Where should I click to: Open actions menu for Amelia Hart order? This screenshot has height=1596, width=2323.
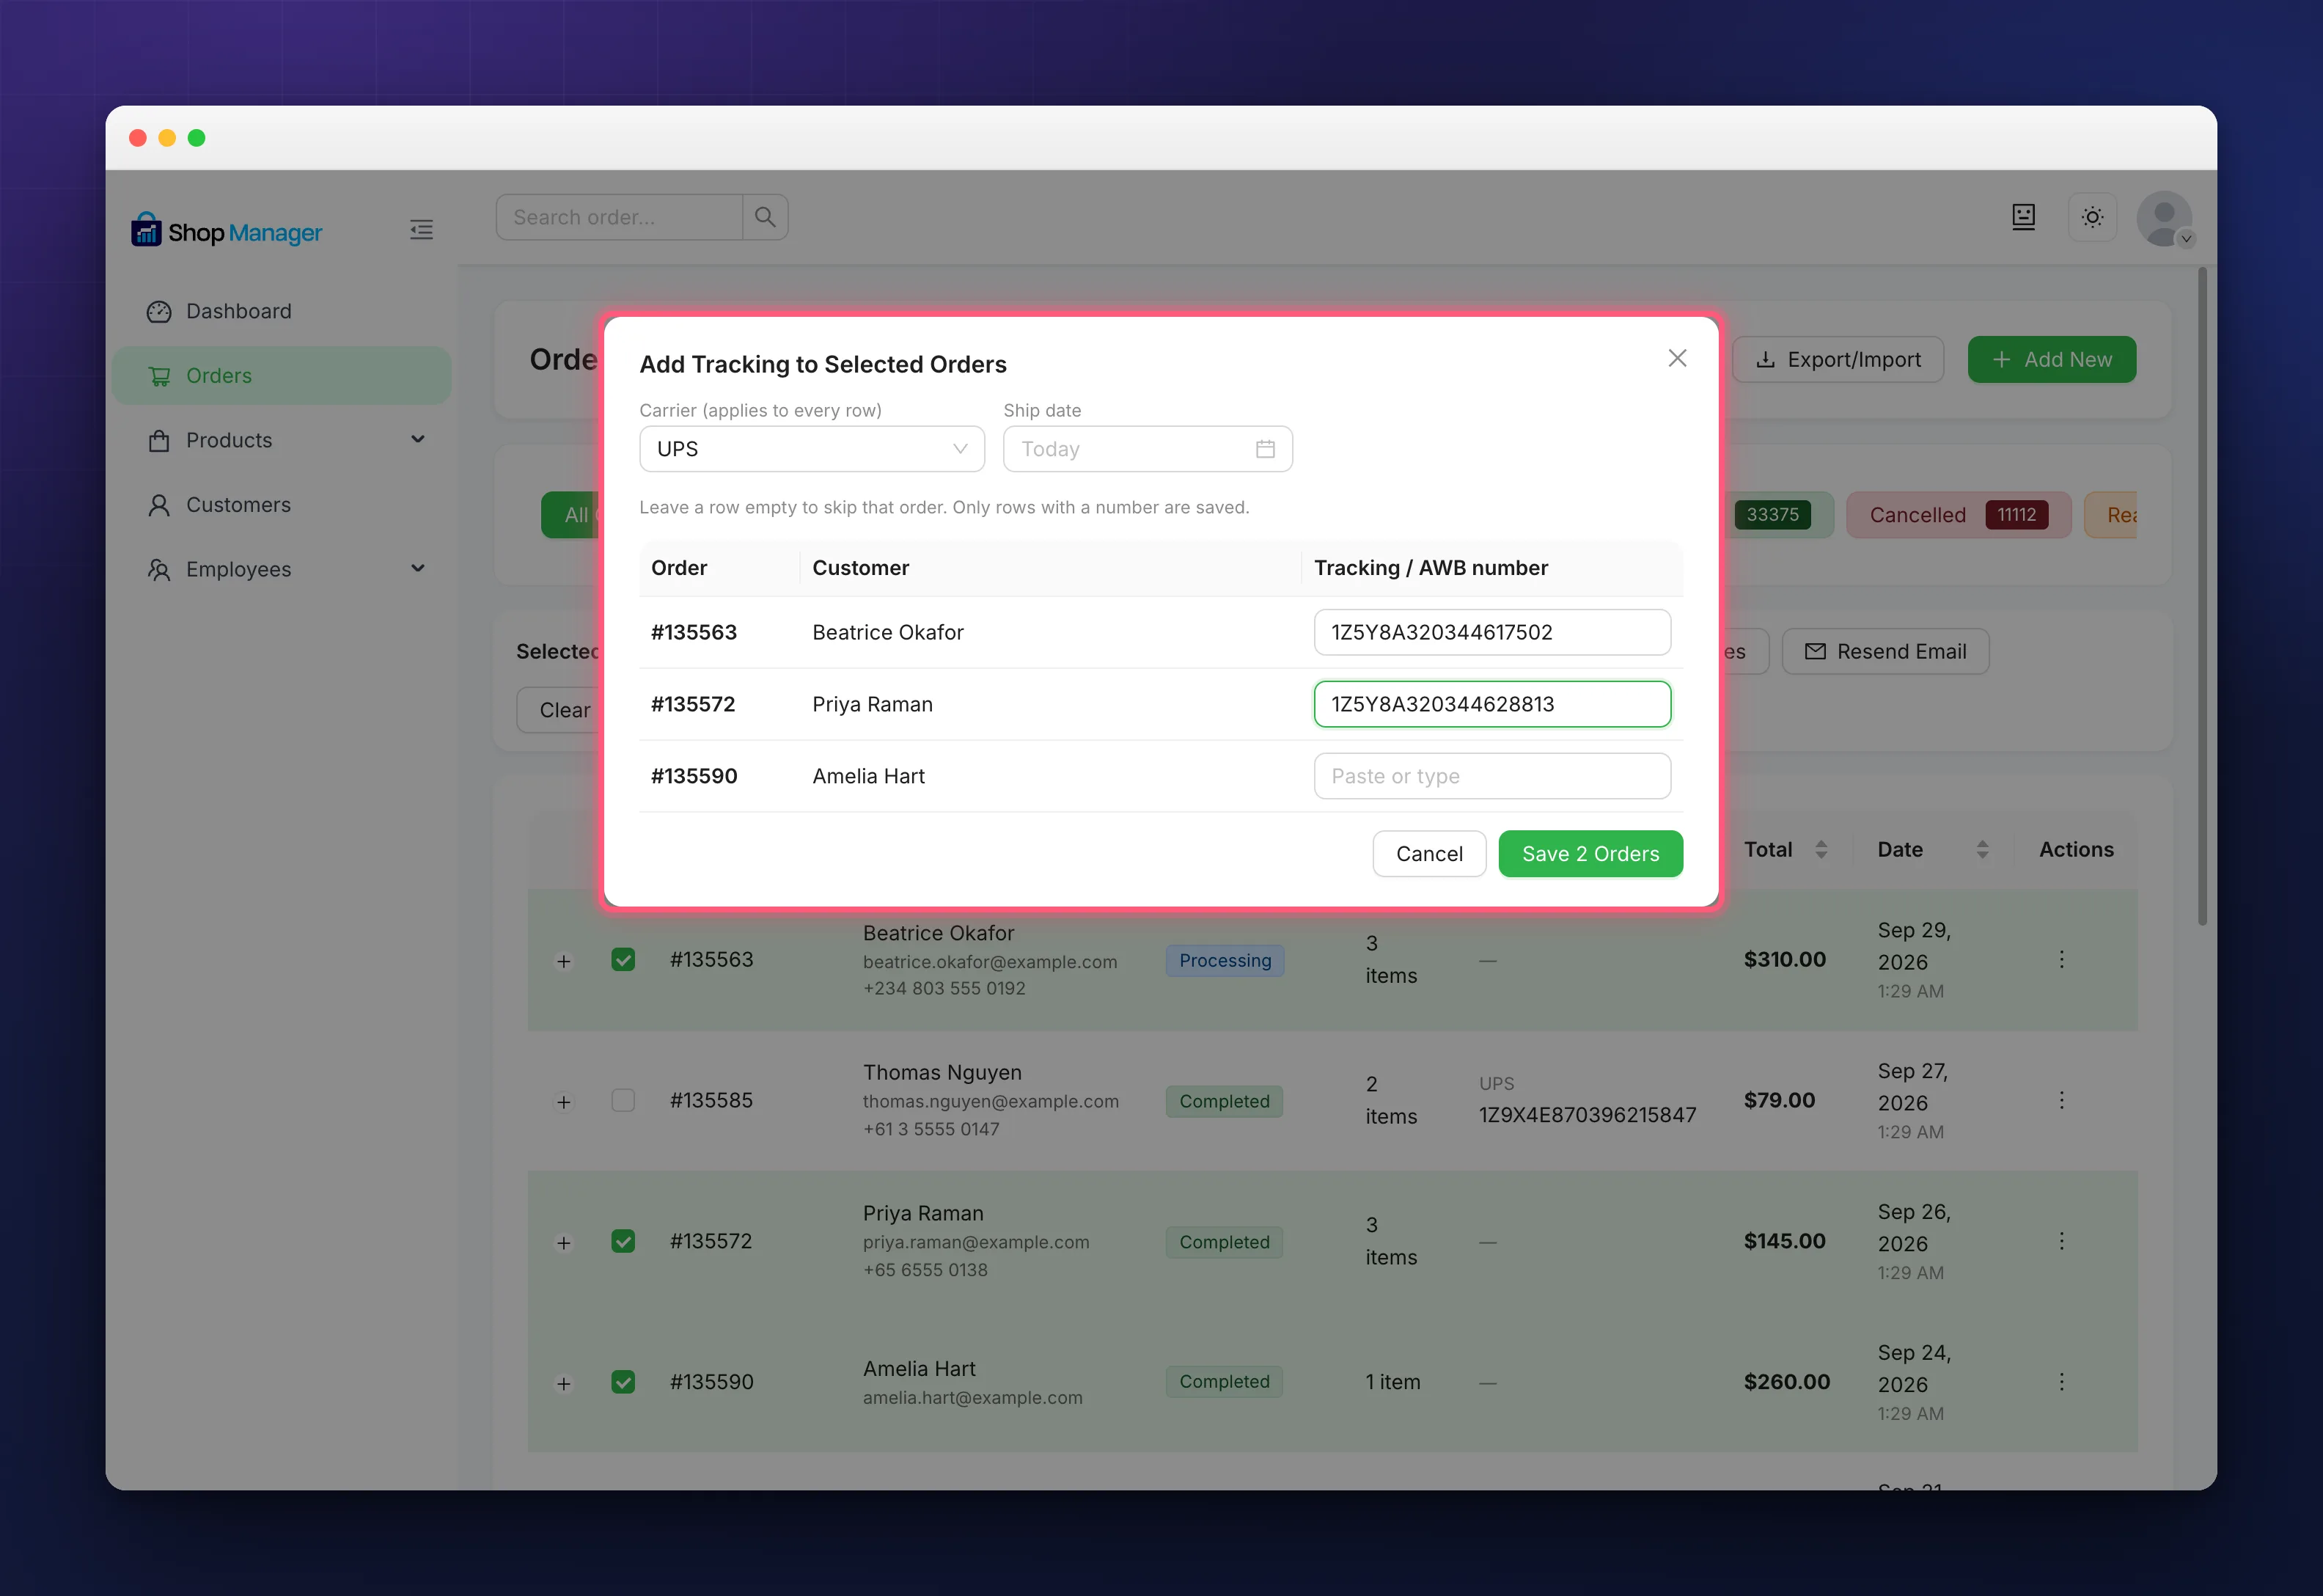(2060, 1382)
